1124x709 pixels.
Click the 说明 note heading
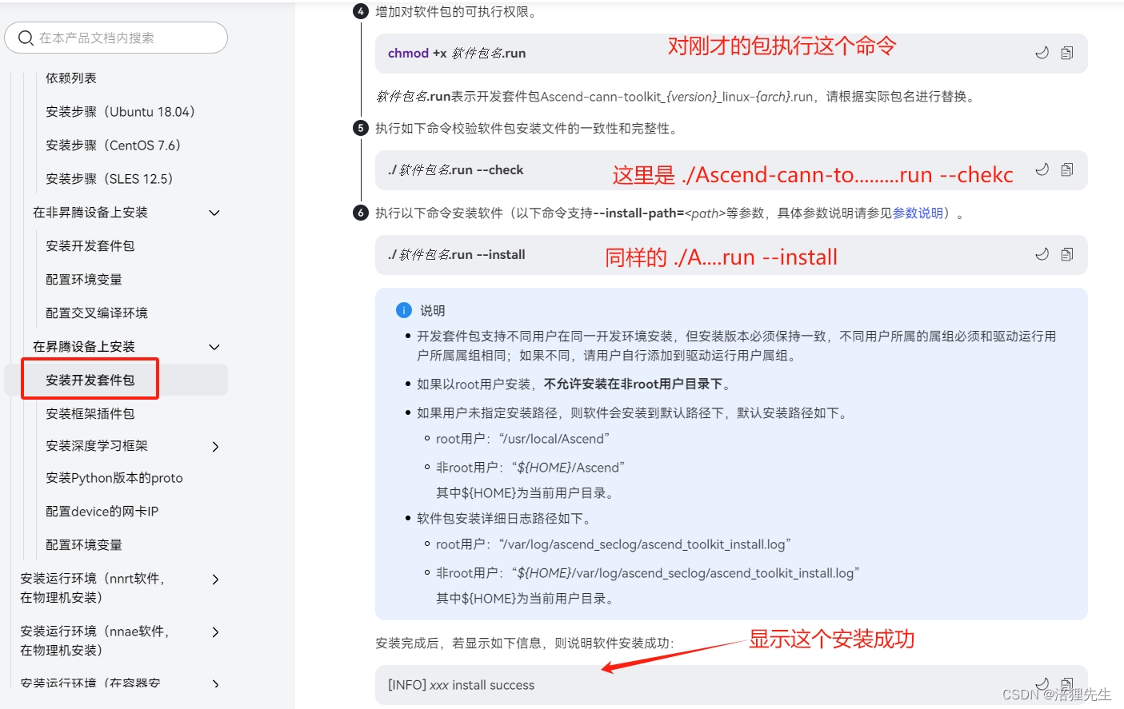[x=433, y=310]
